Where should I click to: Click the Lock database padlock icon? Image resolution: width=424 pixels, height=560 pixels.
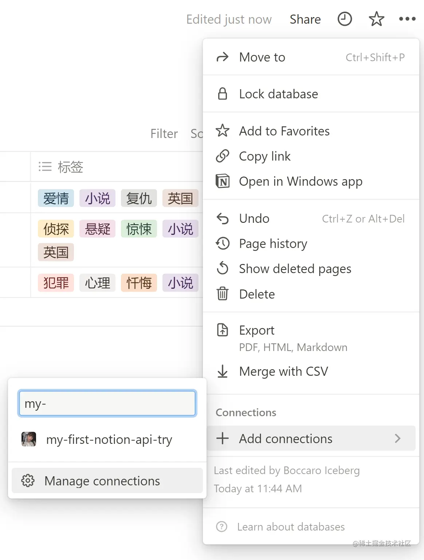222,94
